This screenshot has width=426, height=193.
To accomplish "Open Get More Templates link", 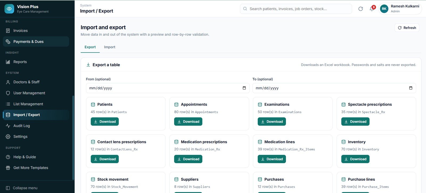I will pos(36,168).
